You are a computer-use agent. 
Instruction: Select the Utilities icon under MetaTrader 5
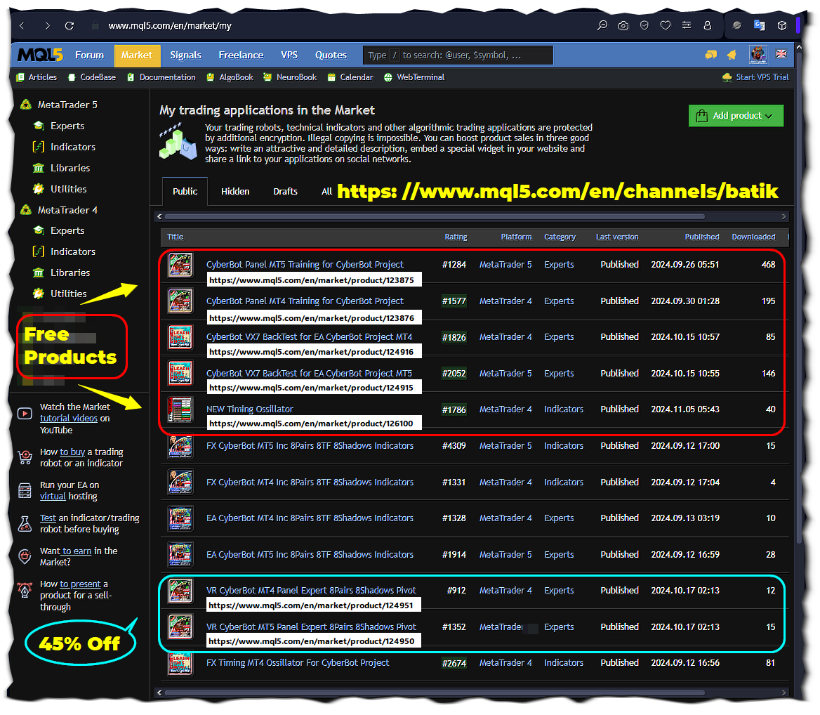coord(39,189)
